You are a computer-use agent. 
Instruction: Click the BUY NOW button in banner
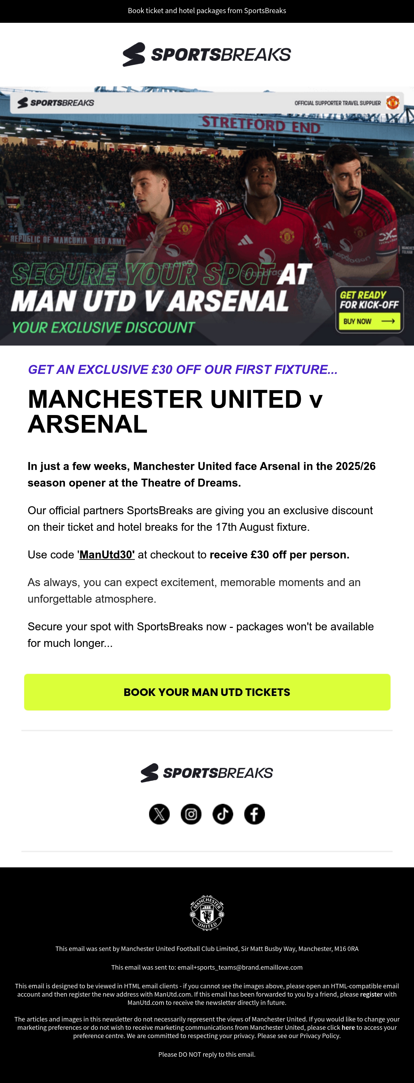point(369,321)
